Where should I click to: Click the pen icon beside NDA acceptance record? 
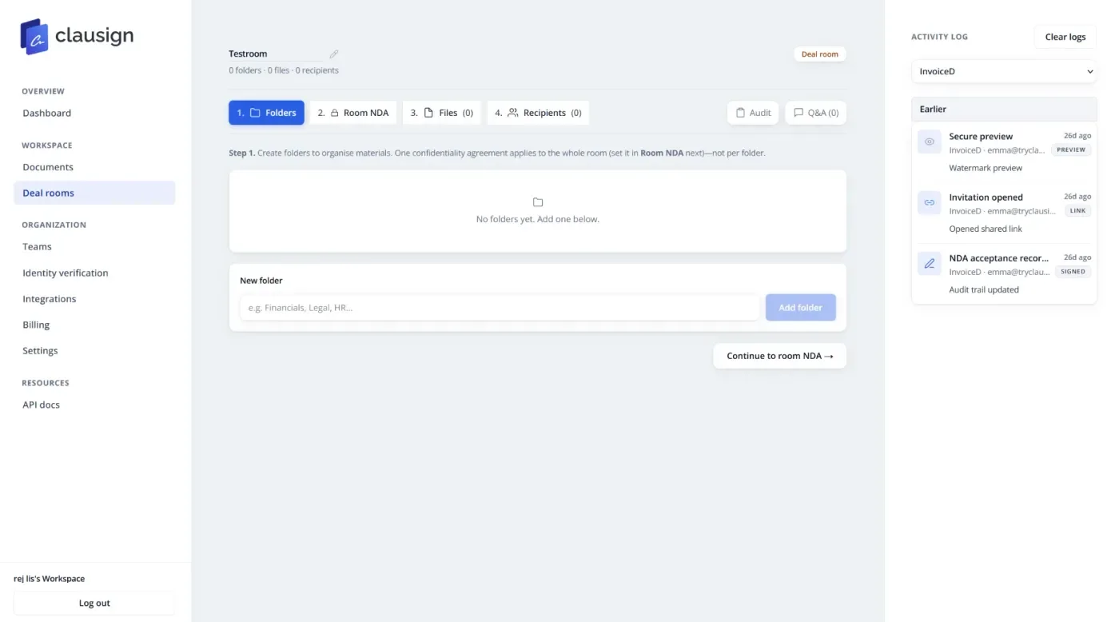[x=930, y=263]
